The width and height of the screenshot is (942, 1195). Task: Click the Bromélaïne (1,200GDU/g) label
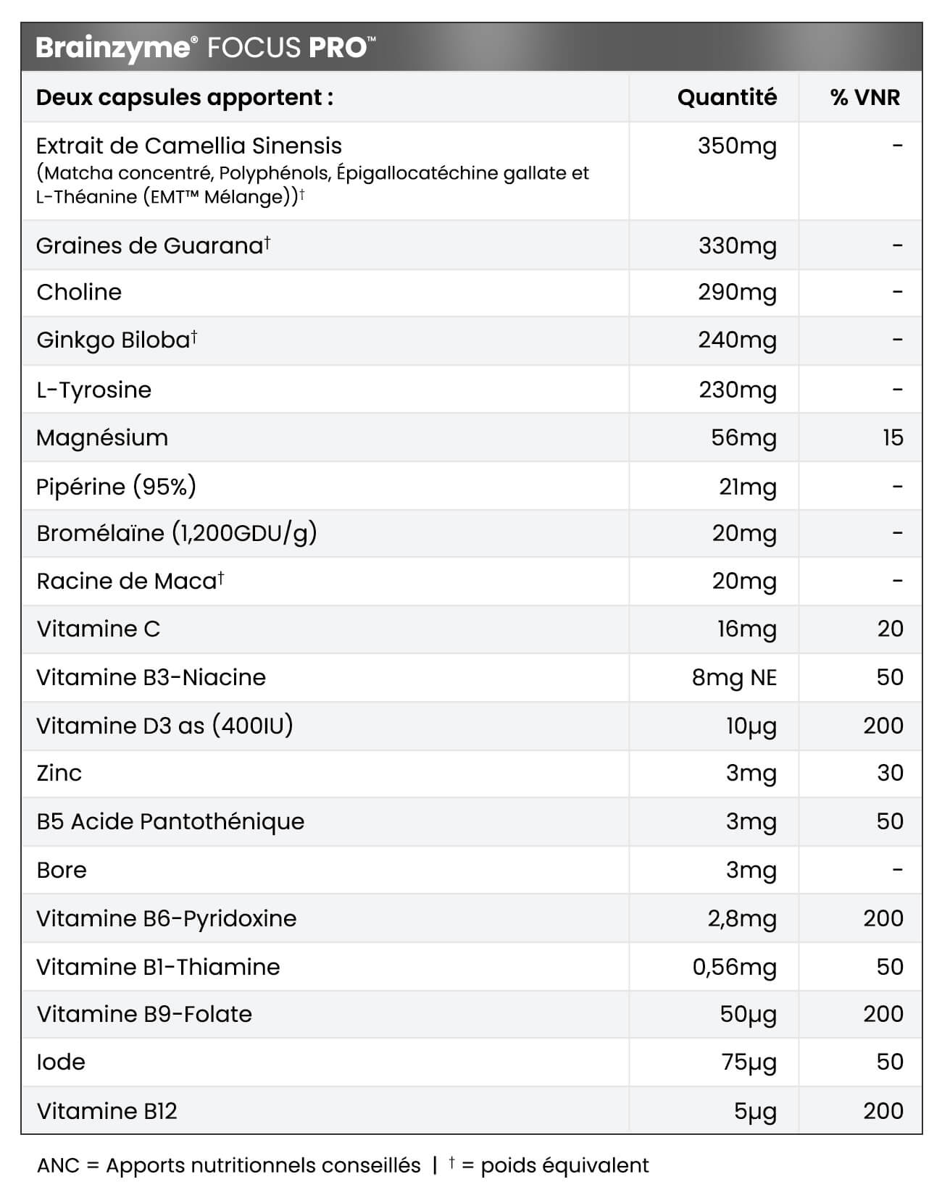point(177,534)
